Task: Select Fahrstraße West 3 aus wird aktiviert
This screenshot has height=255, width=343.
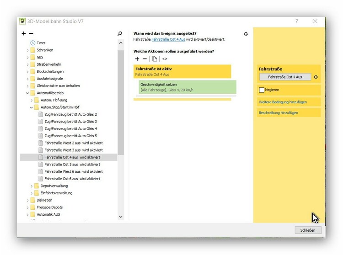Action: click(x=74, y=150)
